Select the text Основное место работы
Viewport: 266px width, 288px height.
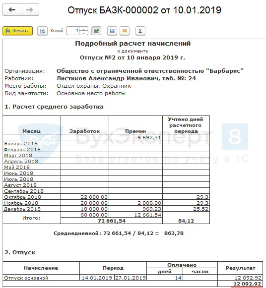pyautogui.click(x=91, y=93)
